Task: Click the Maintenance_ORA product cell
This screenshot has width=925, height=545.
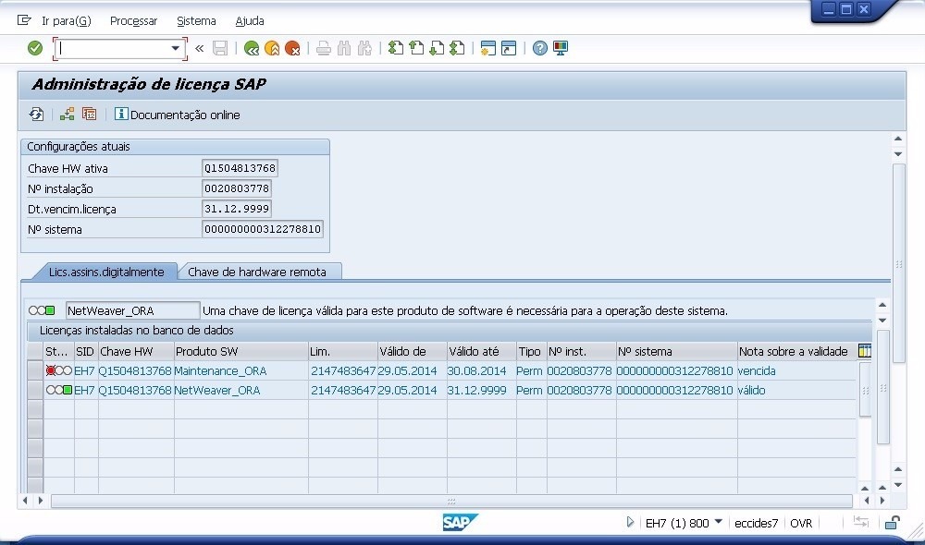Action: click(x=240, y=370)
